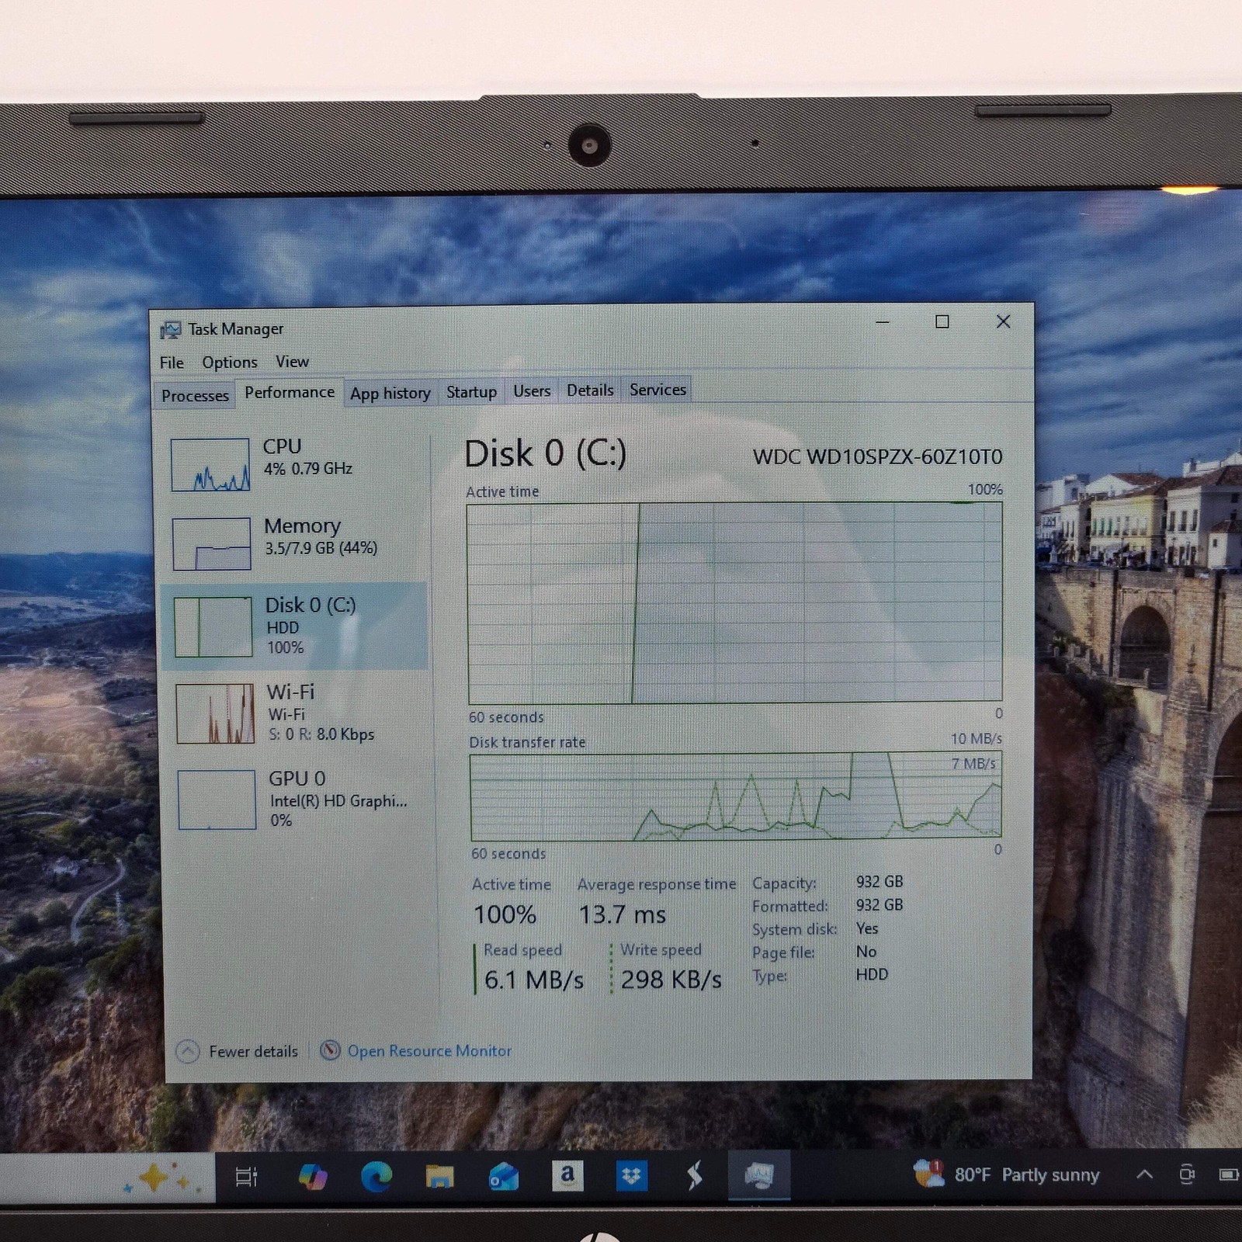
Task: Click the 6.1 MB/s read speed value
Action: coord(534,980)
